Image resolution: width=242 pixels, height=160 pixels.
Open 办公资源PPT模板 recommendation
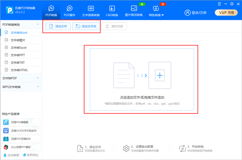pyautogui.click(x=21, y=147)
